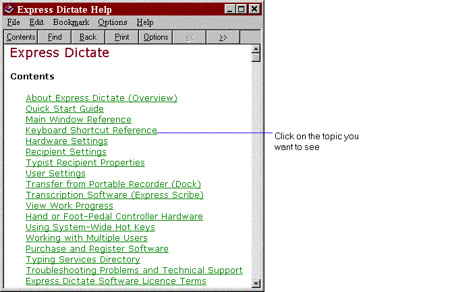Open Transcription Software (Express Scribe) link

(x=115, y=195)
